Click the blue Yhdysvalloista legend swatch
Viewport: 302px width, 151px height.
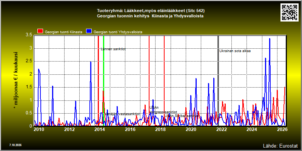[x=89, y=31]
